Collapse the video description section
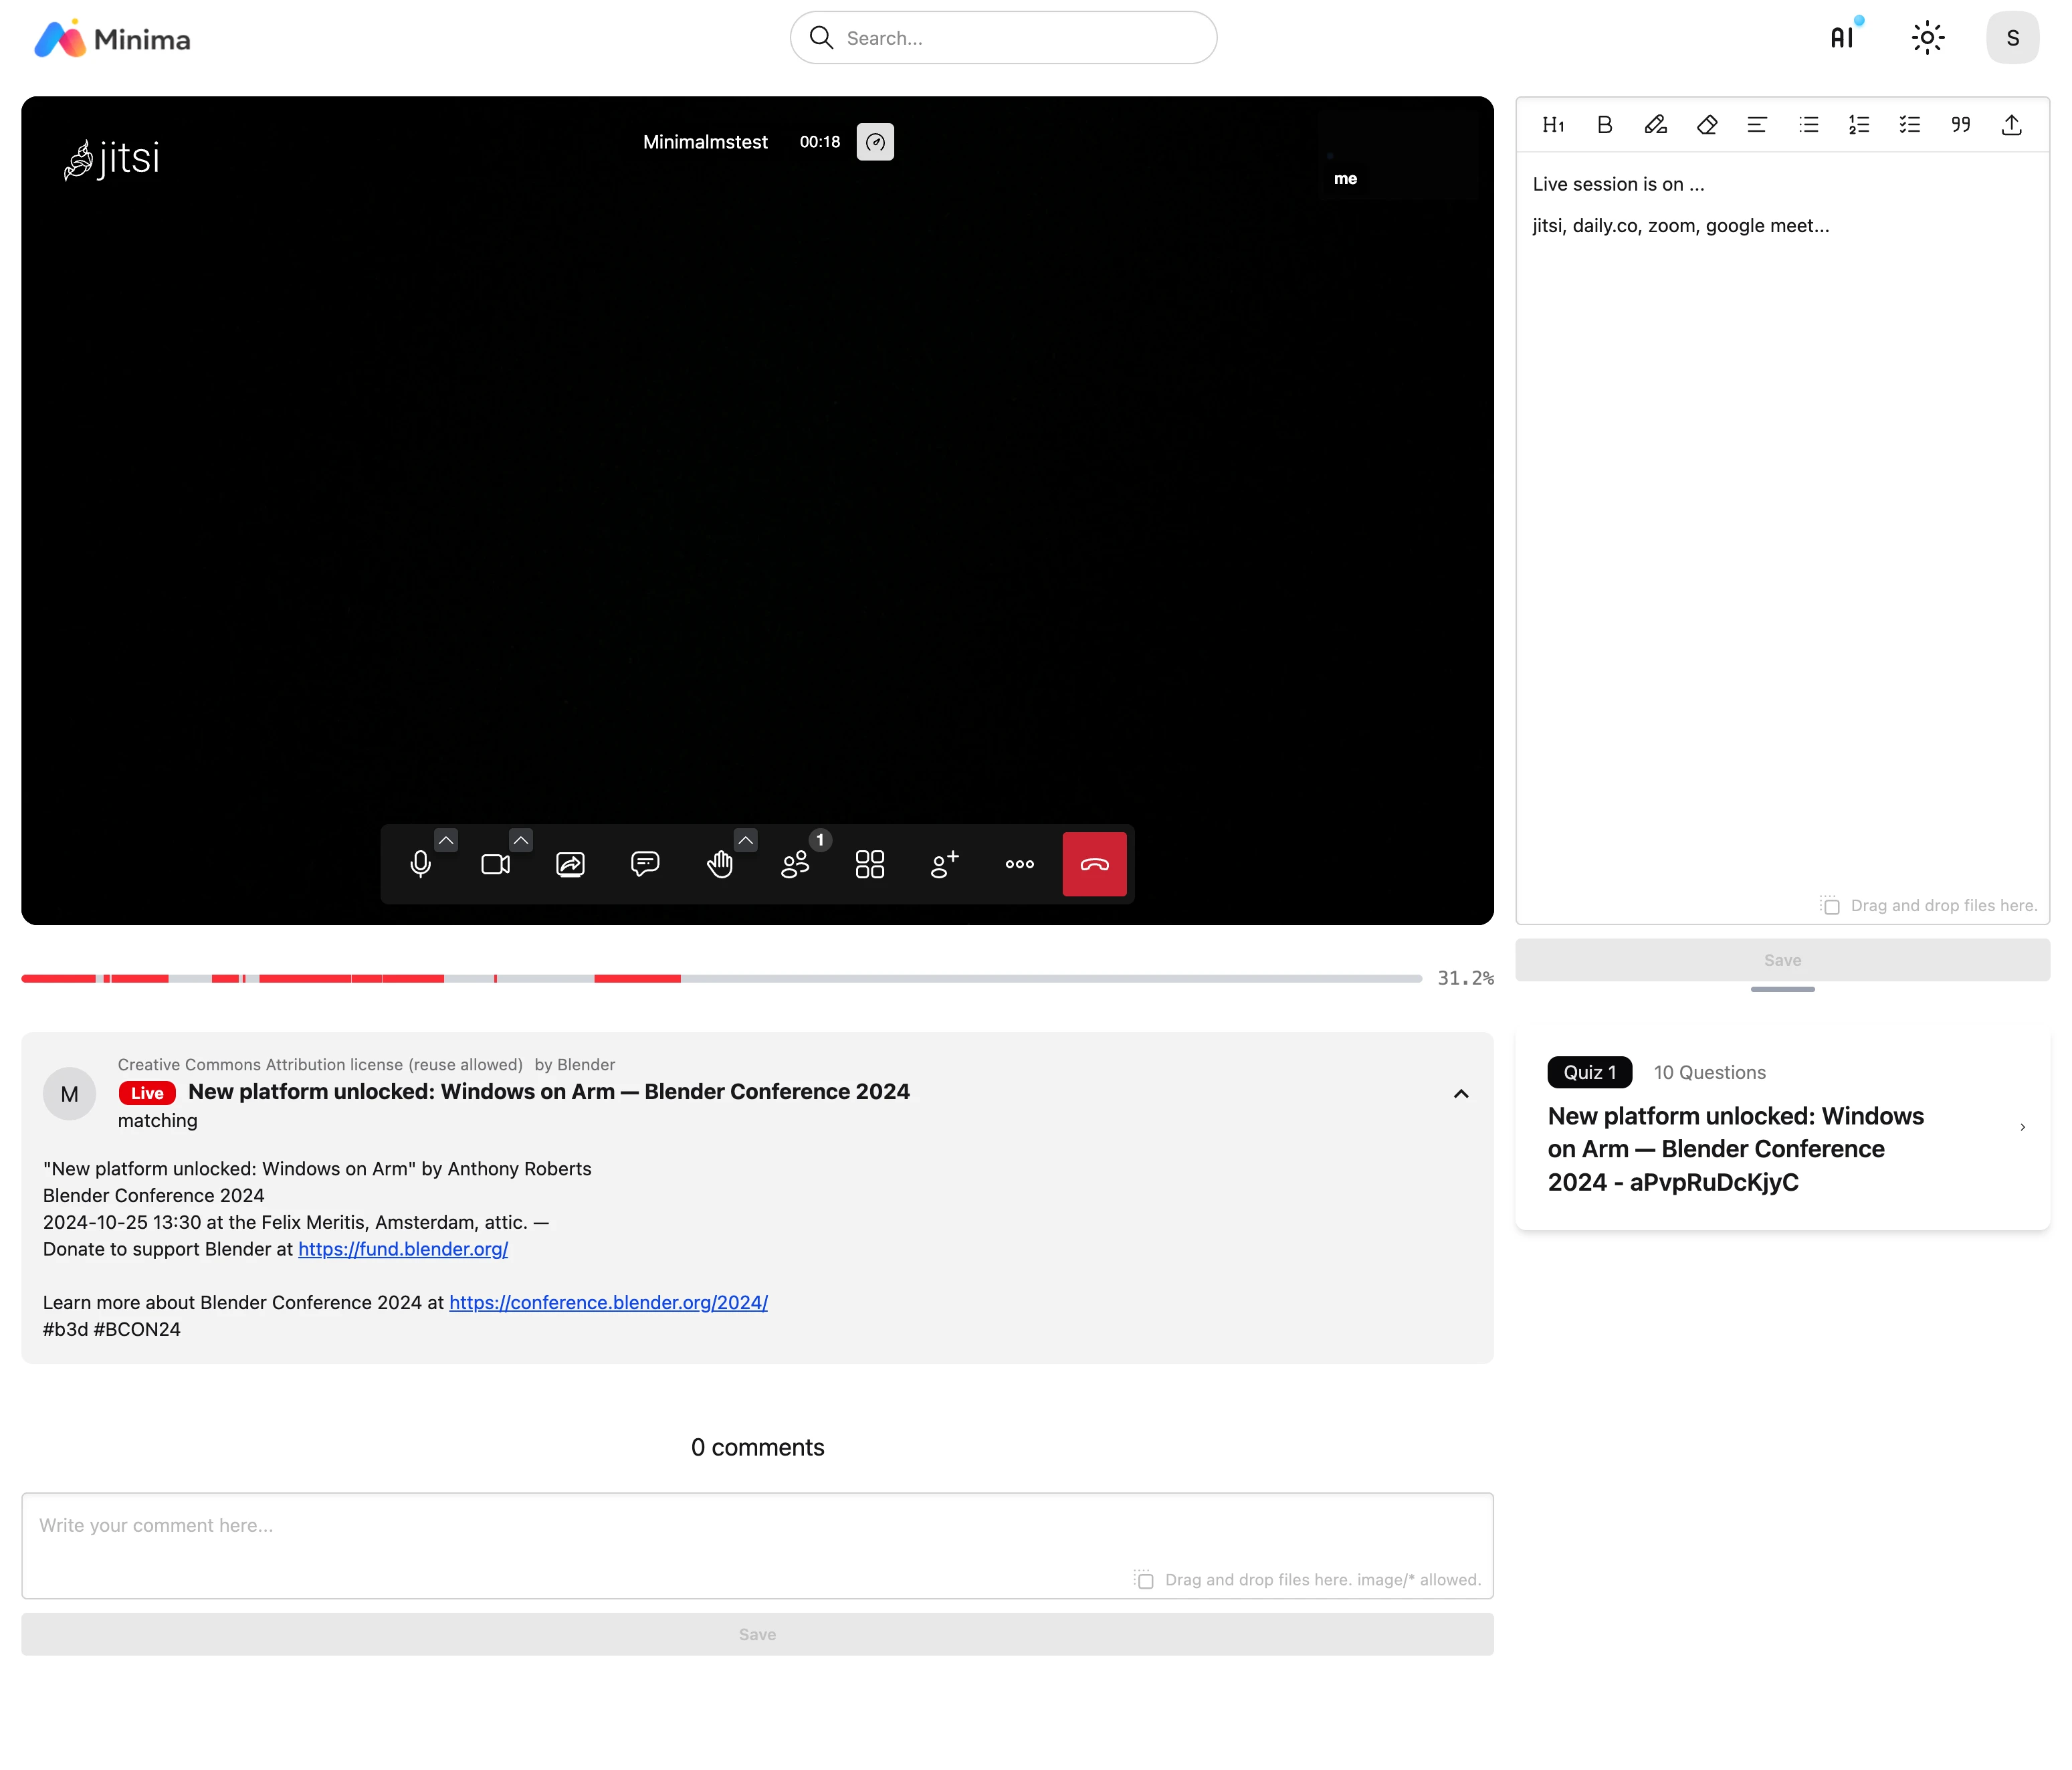 click(x=1461, y=1094)
